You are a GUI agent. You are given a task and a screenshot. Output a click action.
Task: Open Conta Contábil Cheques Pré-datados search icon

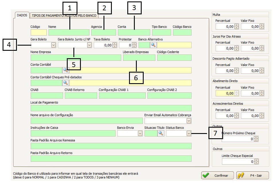click(x=66, y=83)
